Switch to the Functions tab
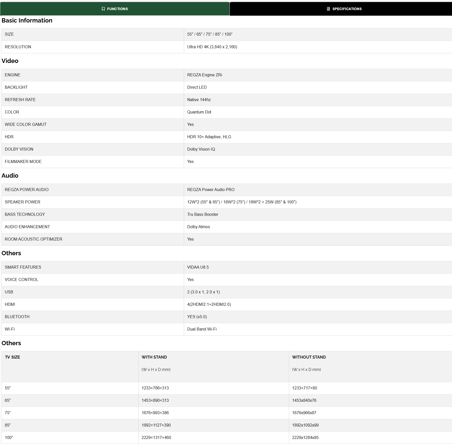 click(115, 9)
